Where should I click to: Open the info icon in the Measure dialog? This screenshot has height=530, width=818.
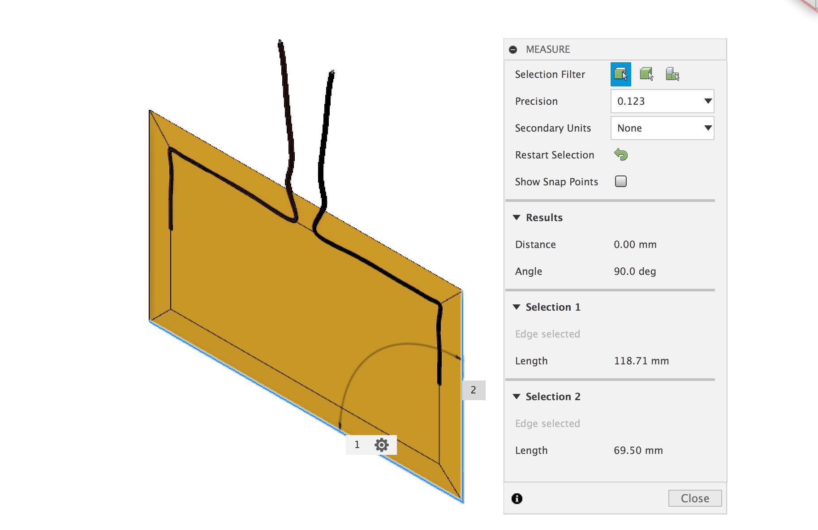[517, 499]
